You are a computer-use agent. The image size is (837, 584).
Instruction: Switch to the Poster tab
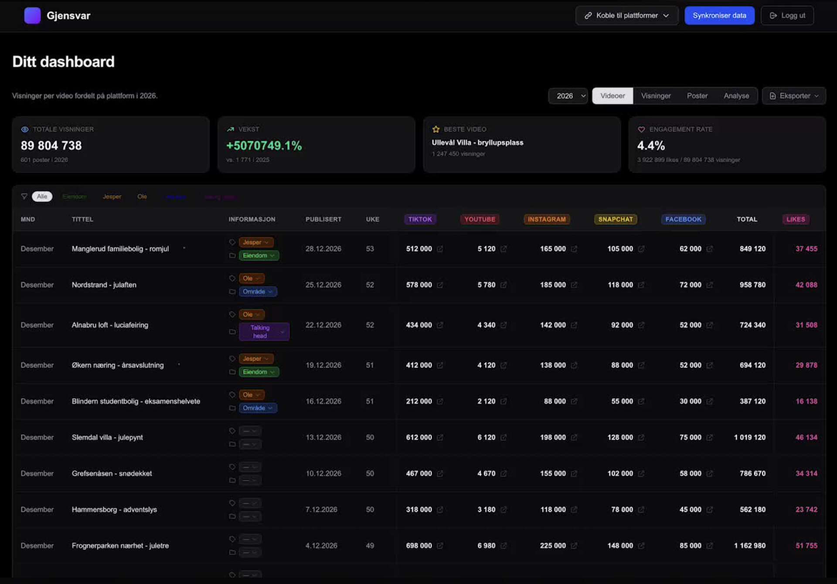(x=697, y=96)
